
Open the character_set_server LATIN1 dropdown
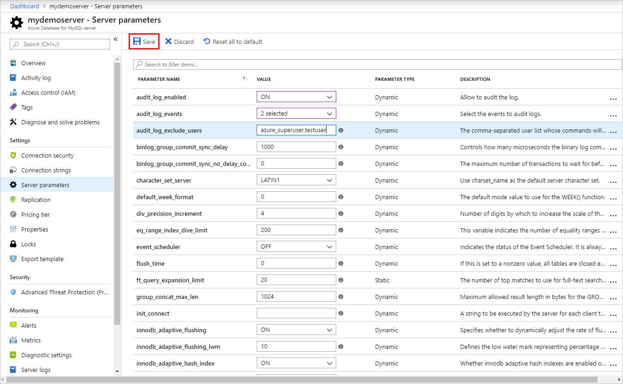pyautogui.click(x=296, y=180)
